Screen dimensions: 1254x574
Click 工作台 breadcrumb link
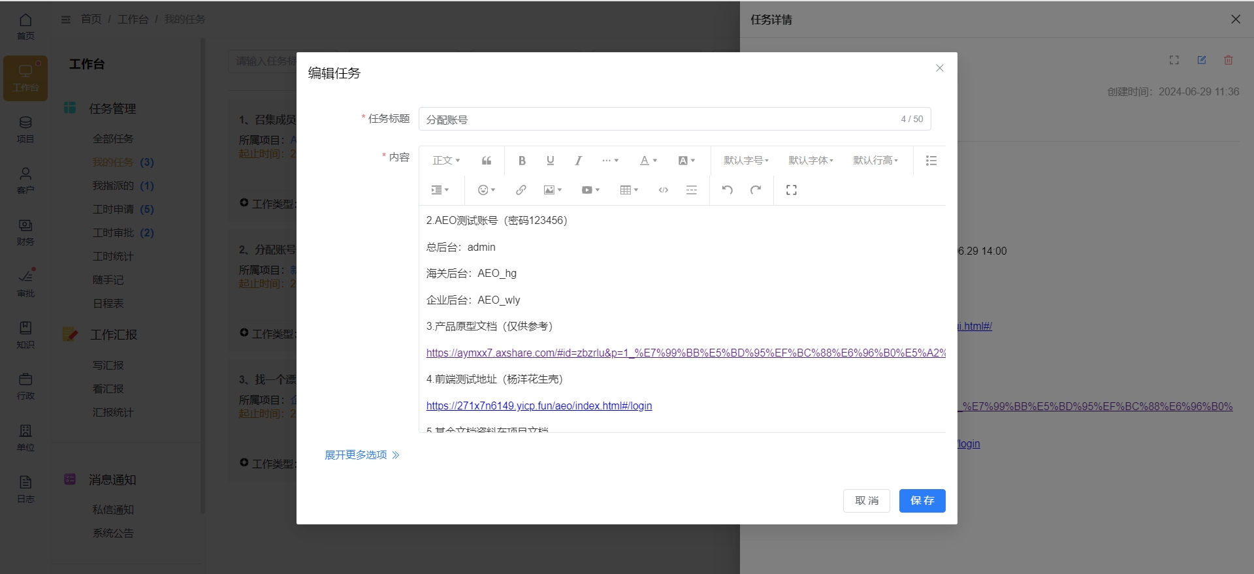pyautogui.click(x=133, y=20)
